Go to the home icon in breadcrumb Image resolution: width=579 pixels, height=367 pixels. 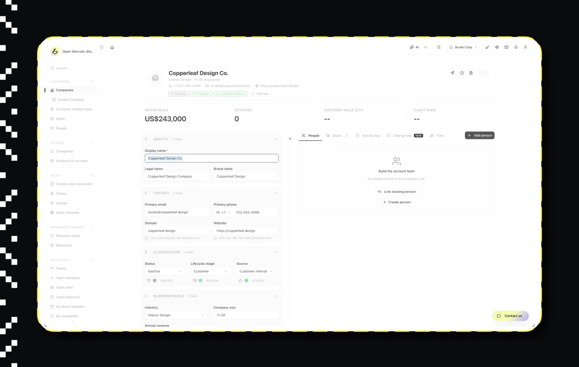[x=112, y=47]
